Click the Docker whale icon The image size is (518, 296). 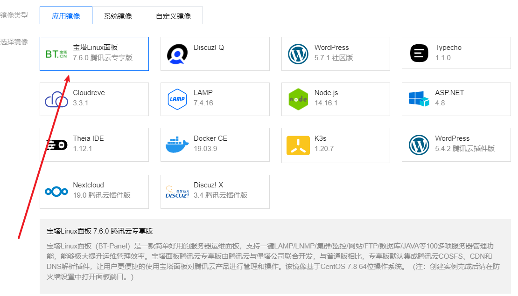pos(177,145)
